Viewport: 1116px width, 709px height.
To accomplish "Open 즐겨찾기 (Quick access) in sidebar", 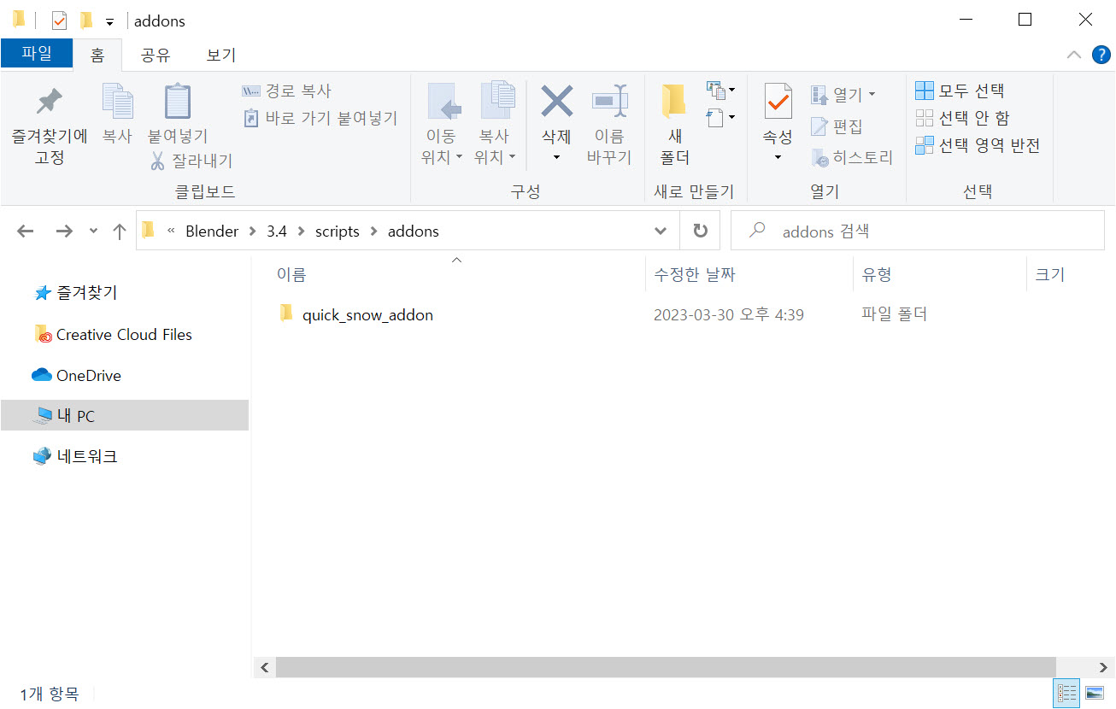I will click(86, 293).
